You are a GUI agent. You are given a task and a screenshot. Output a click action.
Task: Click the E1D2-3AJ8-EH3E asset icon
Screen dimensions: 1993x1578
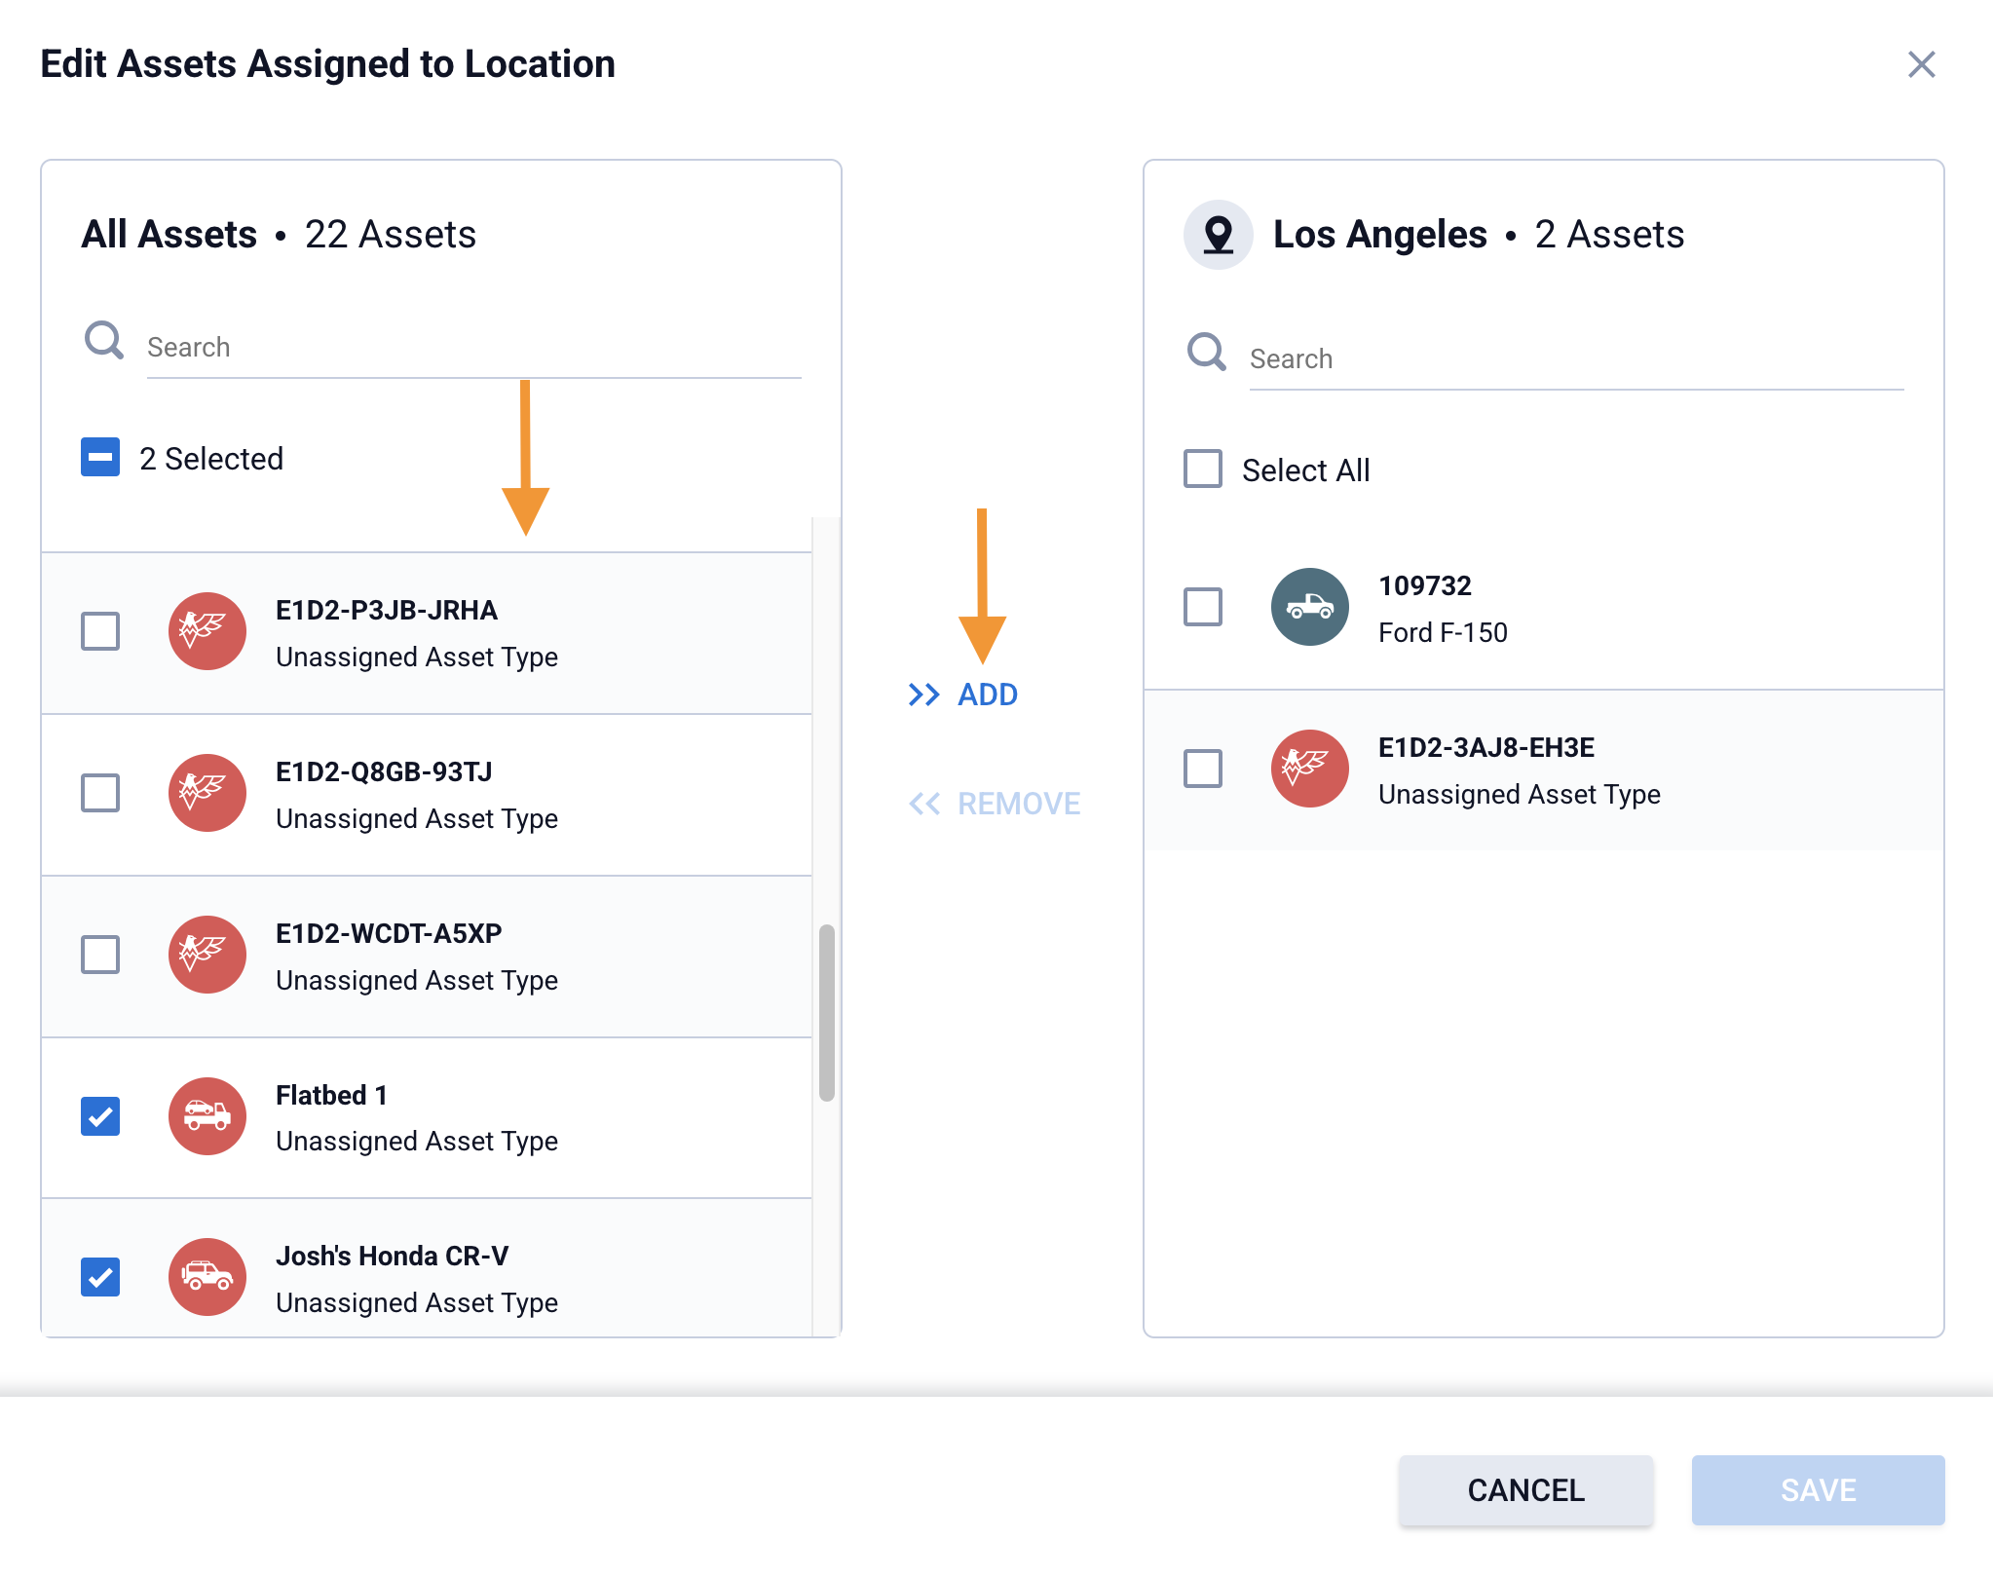tap(1309, 769)
